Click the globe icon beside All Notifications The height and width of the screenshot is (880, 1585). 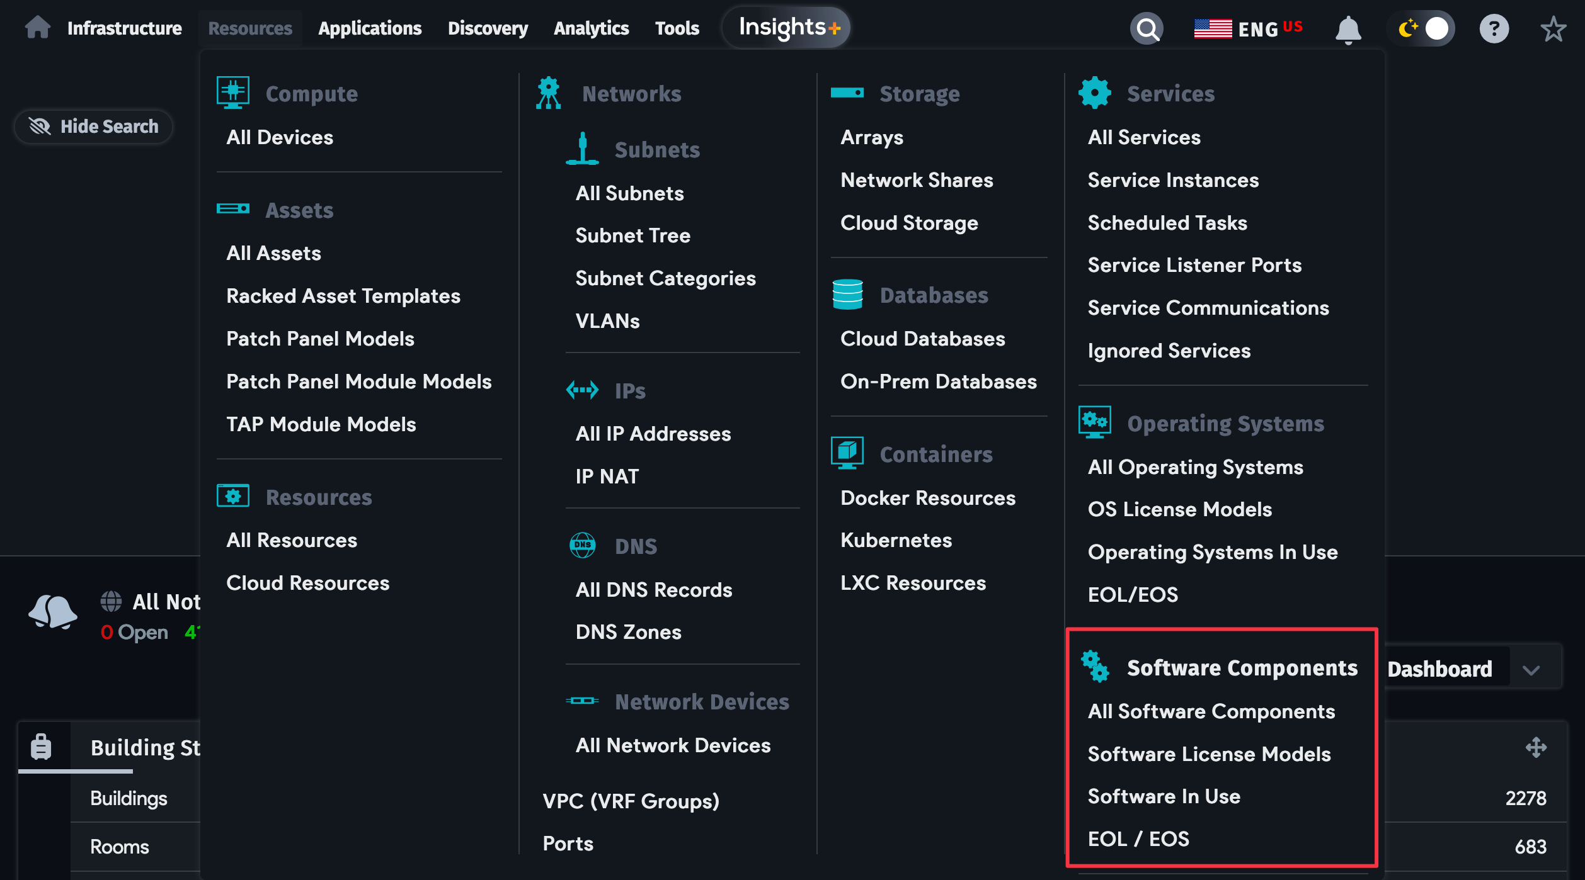[x=111, y=601]
